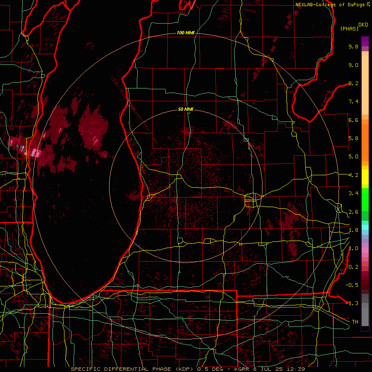Click the NEXLAB-College of DuPage title text
The width and height of the screenshot is (372, 372).
coord(330,5)
